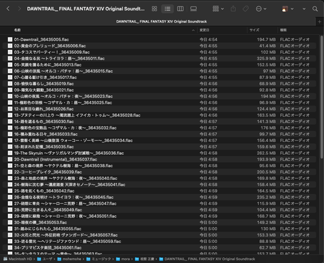Click the file icon of 11 コザマル・カ 36435025
This screenshot has height=263, width=324.
pyautogui.click(x=10, y=102)
